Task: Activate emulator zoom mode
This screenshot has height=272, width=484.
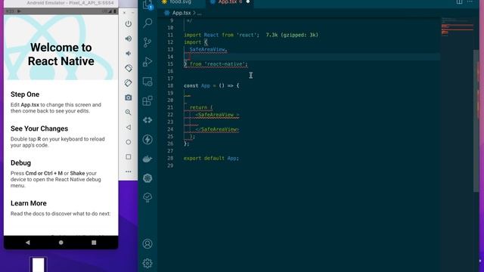Action: pyautogui.click(x=129, y=113)
